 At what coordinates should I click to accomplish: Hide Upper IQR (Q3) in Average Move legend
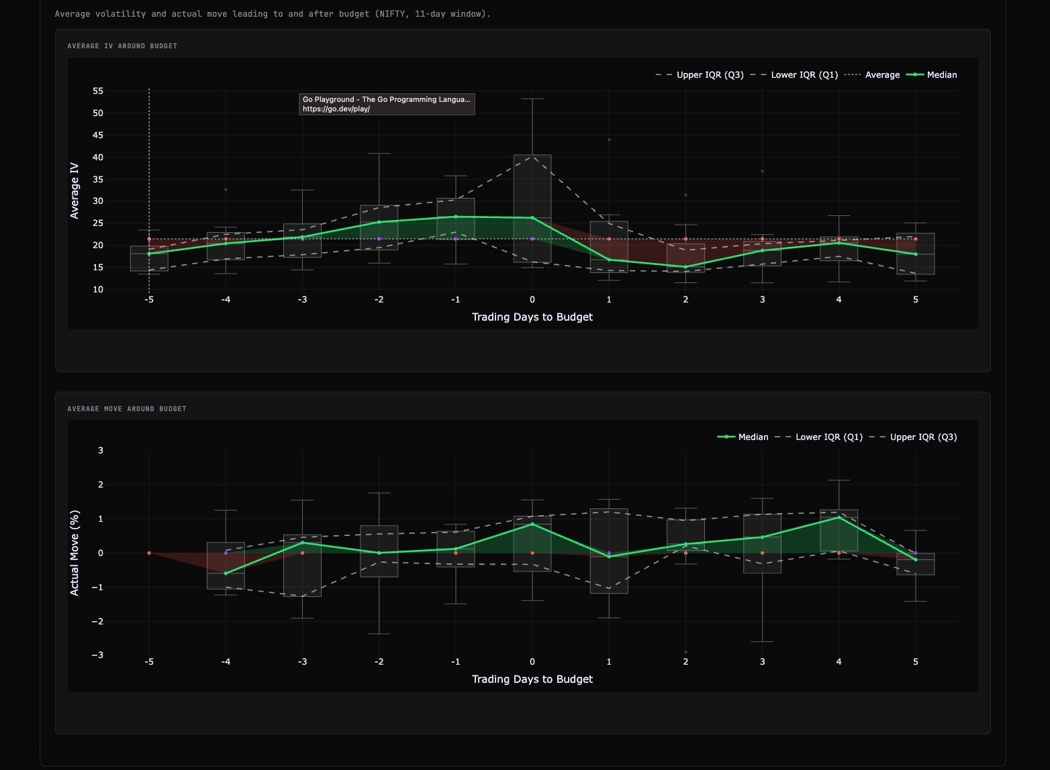point(923,437)
